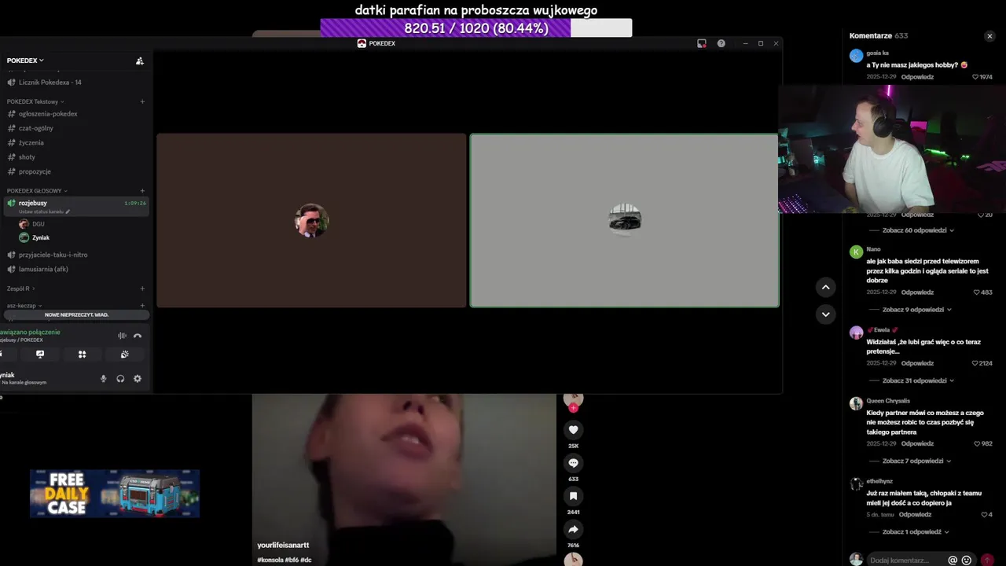The image size is (1006, 566).
Task: Expand Zobacz 31 odpowiedzi replies
Action: [918, 380]
